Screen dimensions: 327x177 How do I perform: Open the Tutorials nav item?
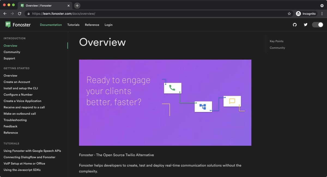pos(73,25)
